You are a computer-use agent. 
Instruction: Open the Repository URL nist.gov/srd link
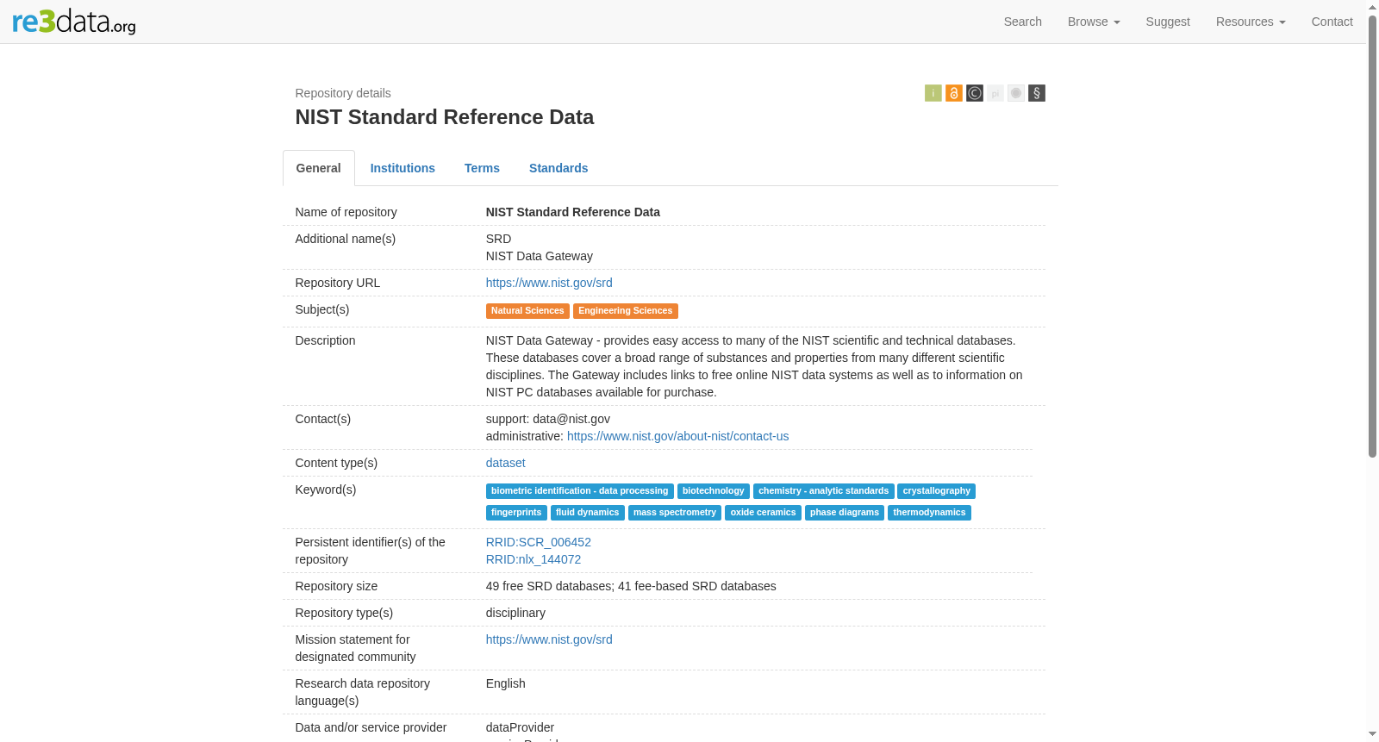(x=549, y=283)
